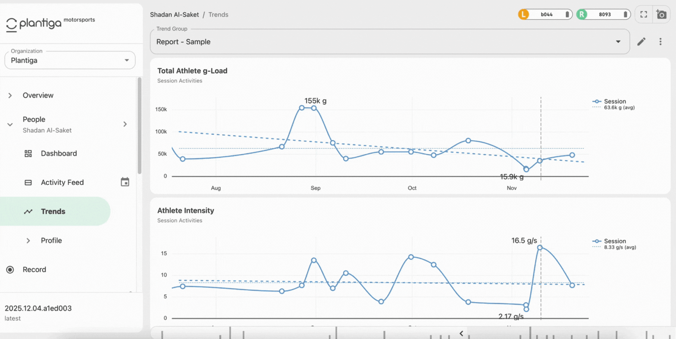Click the Plantiga motorsports logo
Screen dimensions: 676x339
click(x=50, y=24)
